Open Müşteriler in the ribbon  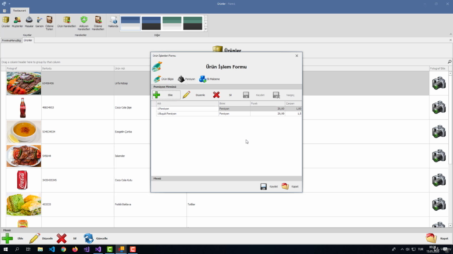[17, 22]
